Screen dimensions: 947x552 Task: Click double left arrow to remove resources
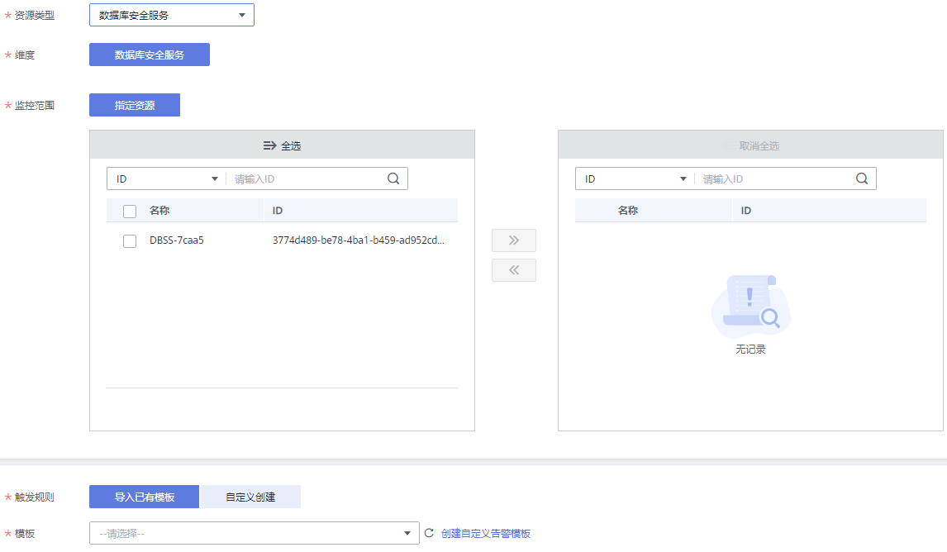pos(513,270)
